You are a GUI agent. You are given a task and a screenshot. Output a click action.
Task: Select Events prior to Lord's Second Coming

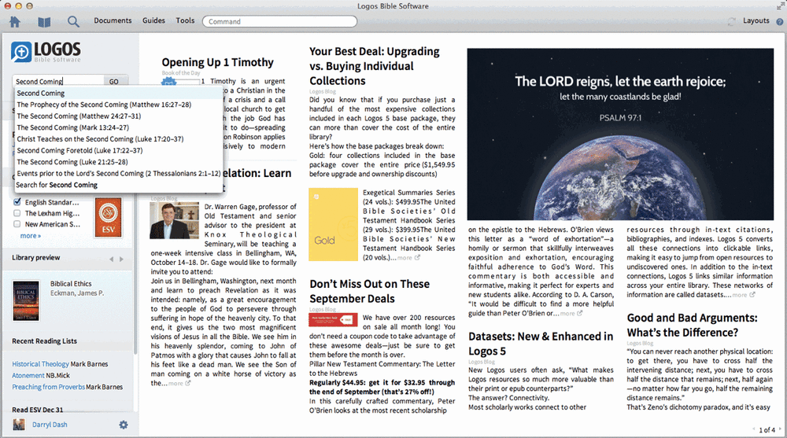[x=119, y=174]
